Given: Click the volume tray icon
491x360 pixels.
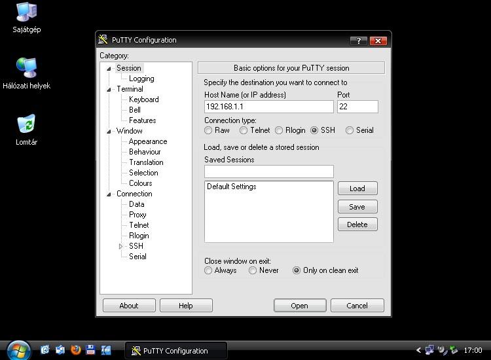Looking at the screenshot, I should click(442, 350).
